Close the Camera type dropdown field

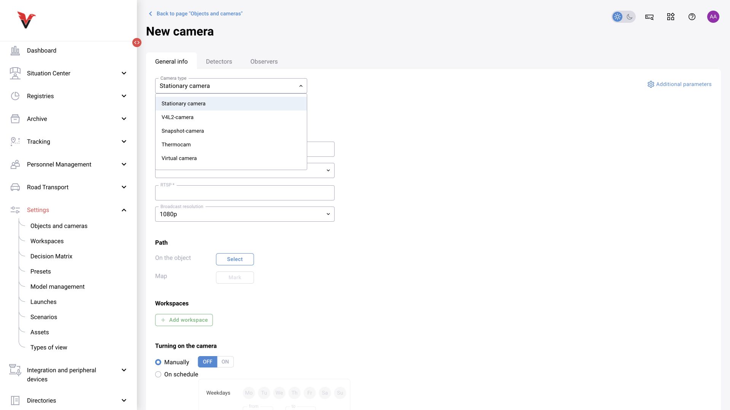(x=231, y=86)
